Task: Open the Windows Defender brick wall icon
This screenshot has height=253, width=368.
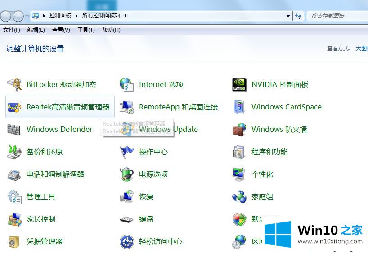Action: (x=14, y=130)
